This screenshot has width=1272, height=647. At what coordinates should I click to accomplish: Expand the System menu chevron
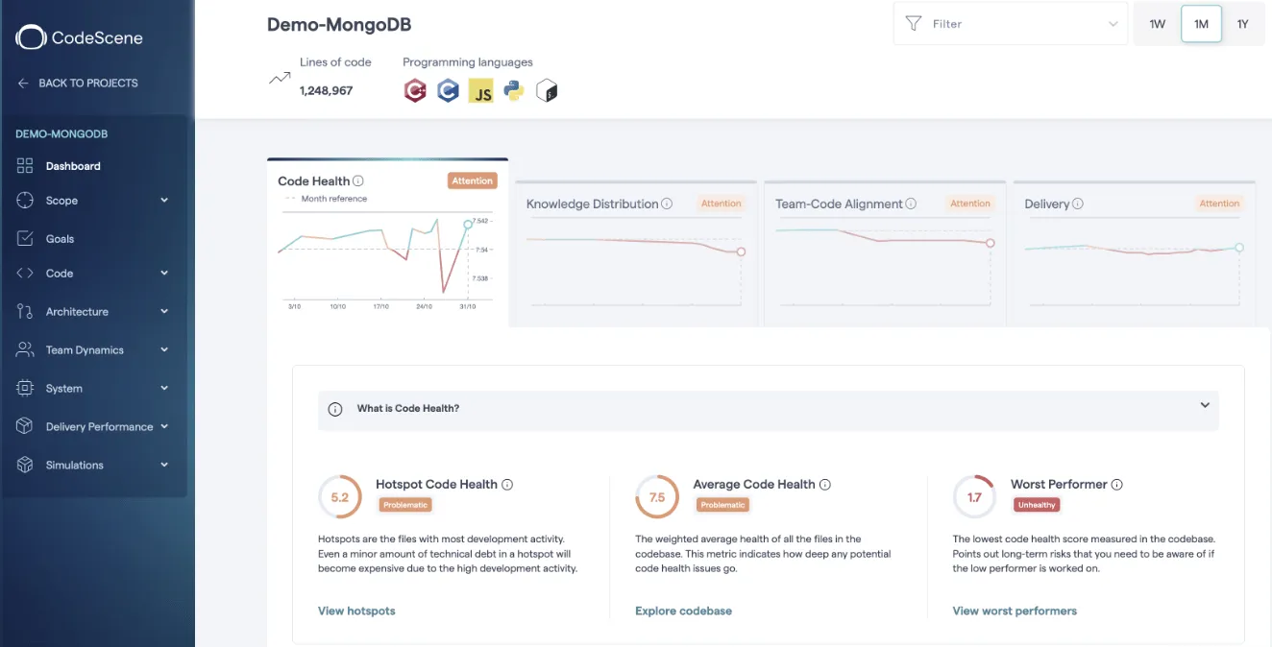164,389
